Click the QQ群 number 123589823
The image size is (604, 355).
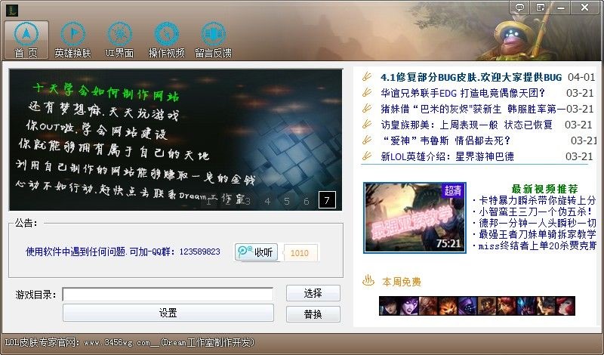click(x=199, y=252)
